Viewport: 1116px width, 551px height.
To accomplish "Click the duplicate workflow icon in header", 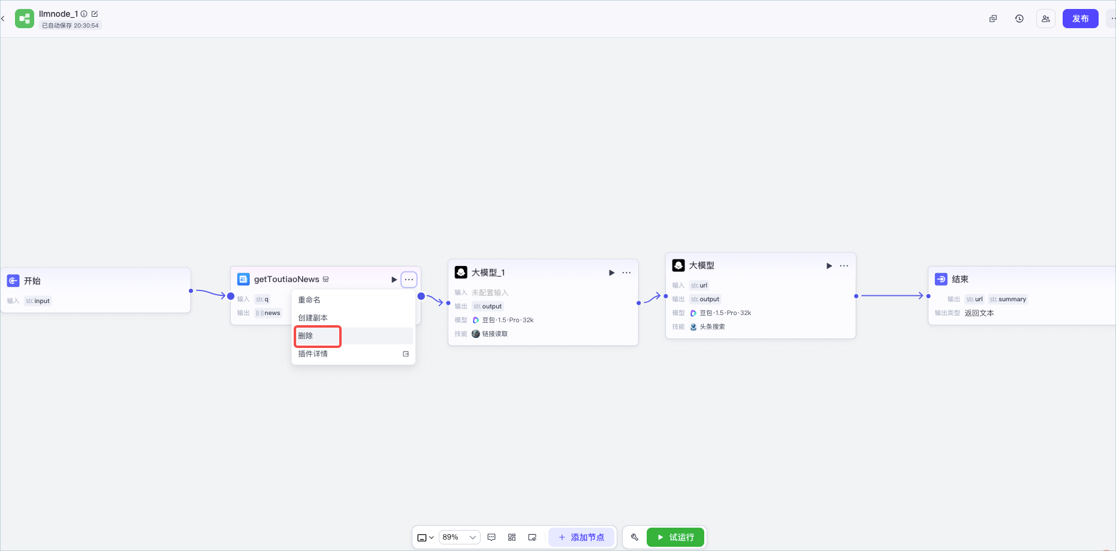I will pyautogui.click(x=993, y=19).
